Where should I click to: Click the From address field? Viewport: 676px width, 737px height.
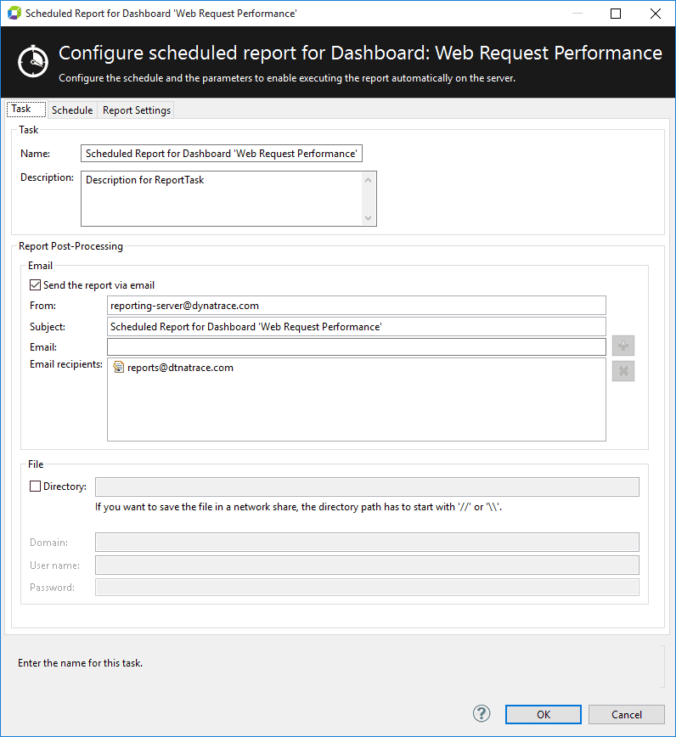[357, 306]
